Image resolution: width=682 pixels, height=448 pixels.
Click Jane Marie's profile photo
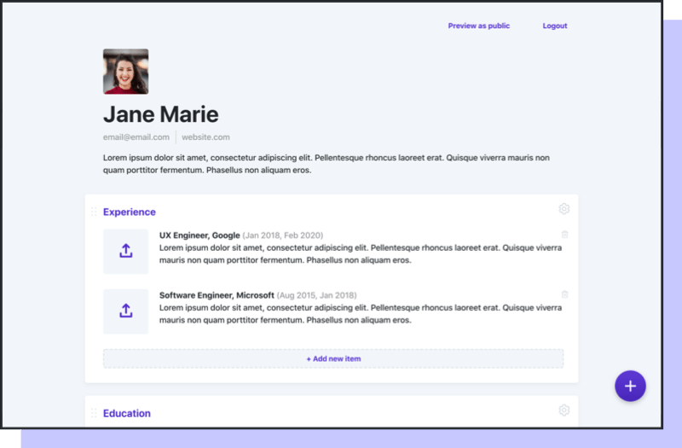coord(125,71)
